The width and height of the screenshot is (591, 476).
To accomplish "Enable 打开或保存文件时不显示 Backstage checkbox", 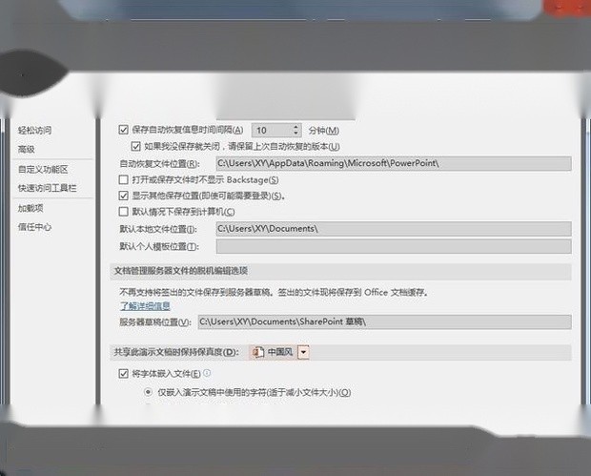I will click(x=123, y=179).
